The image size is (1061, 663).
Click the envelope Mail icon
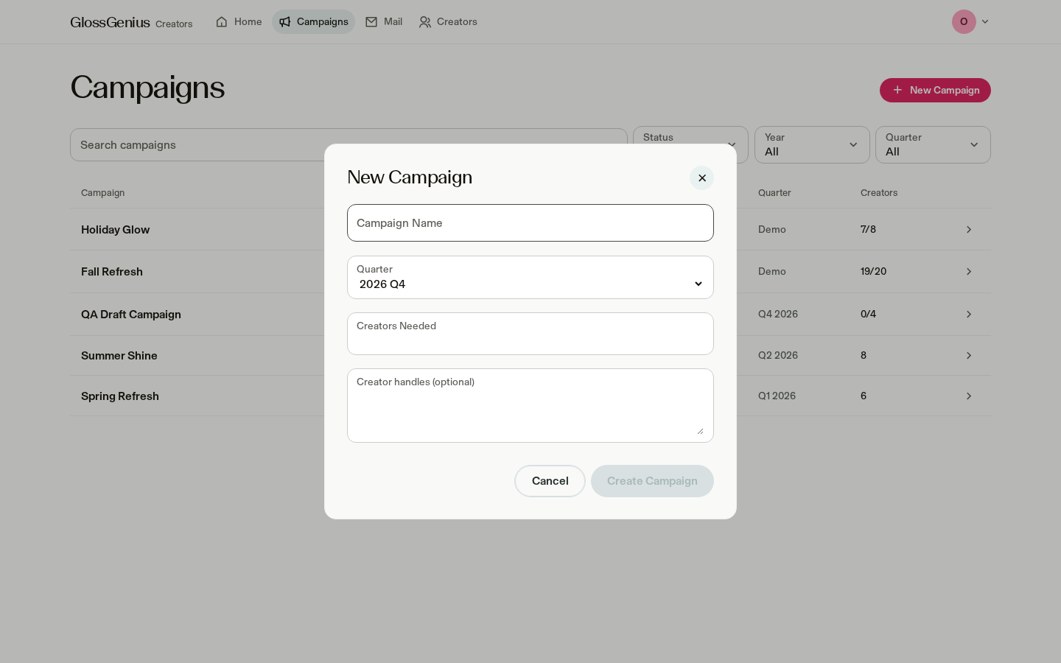(x=371, y=22)
